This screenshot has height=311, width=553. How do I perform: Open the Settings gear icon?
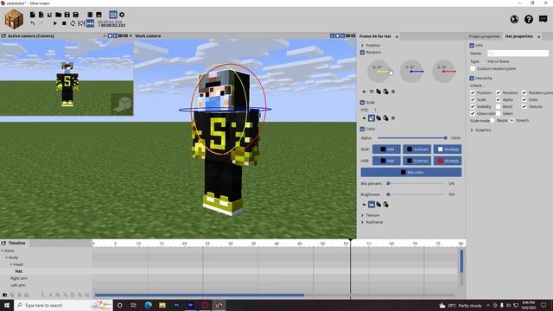pos(122,15)
